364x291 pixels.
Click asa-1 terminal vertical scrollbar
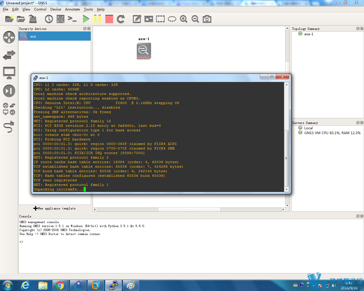tap(287, 158)
